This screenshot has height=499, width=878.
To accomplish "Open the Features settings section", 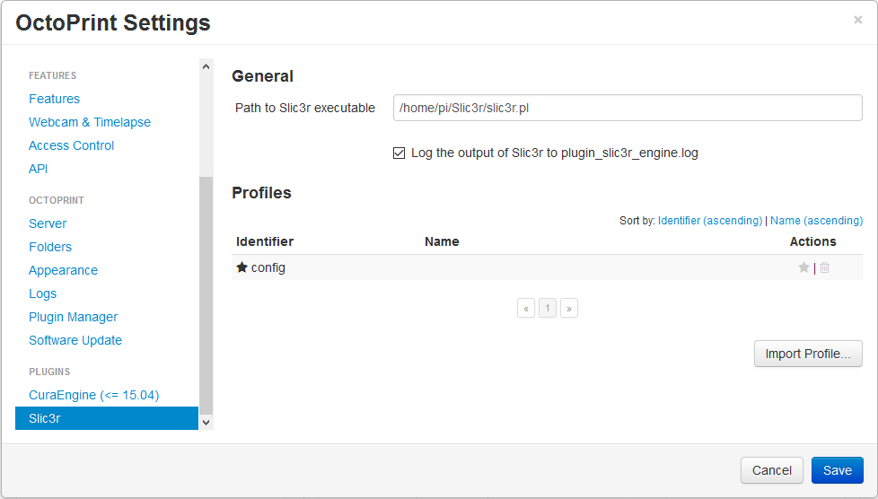I will coord(55,99).
